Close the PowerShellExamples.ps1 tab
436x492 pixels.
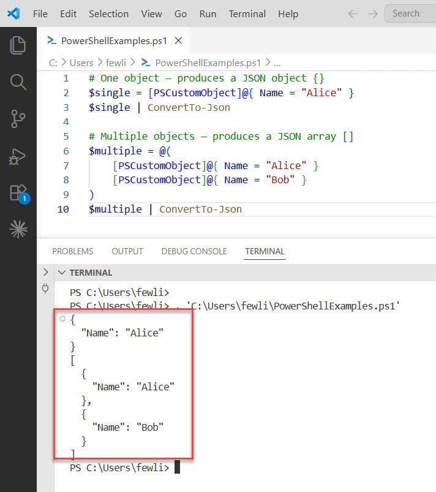178,40
